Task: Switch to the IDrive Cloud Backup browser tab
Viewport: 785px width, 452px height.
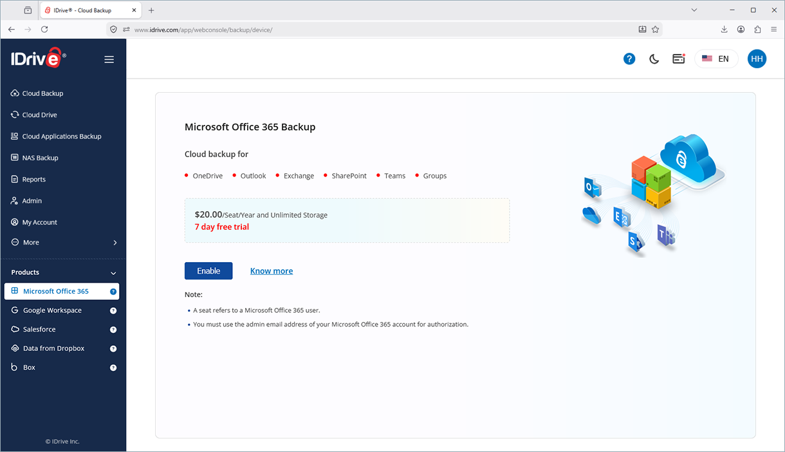Action: [91, 10]
